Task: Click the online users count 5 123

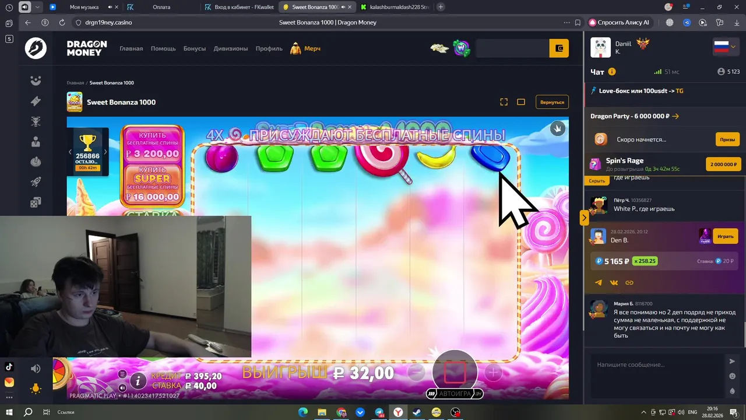Action: [x=729, y=72]
